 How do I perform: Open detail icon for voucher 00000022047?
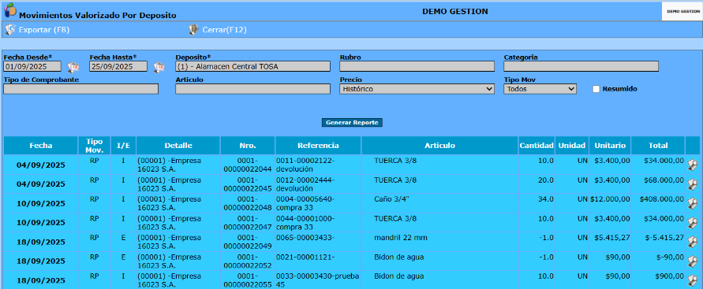click(x=693, y=222)
